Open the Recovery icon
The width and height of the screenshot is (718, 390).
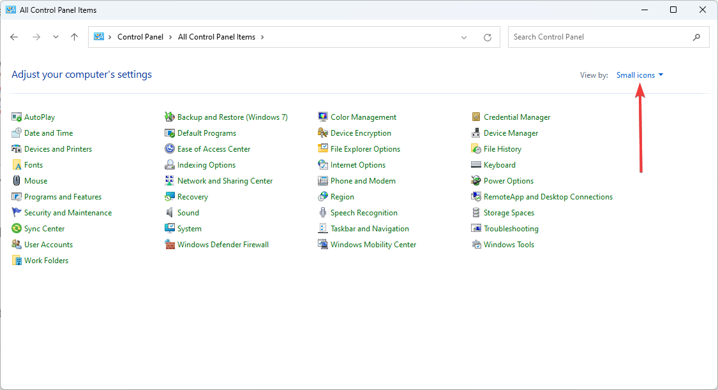pyautogui.click(x=170, y=197)
